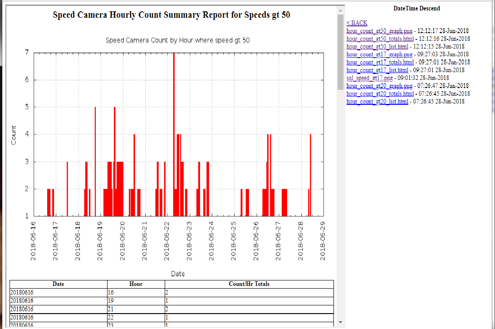The image size is (495, 329).
Task: Open hour_count_gt50_graph.png link
Action: (379, 31)
